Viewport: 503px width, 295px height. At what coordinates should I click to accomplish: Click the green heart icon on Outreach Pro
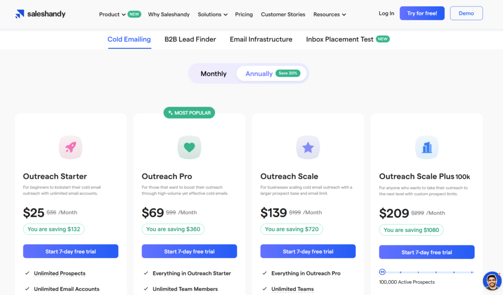189,147
